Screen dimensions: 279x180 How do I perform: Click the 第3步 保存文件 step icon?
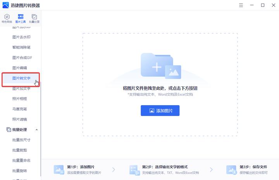[x=231, y=170]
